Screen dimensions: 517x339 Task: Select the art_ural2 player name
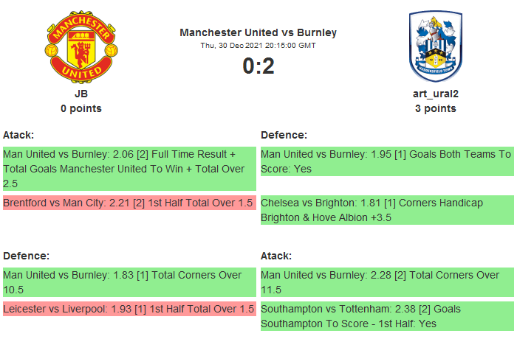coord(435,94)
